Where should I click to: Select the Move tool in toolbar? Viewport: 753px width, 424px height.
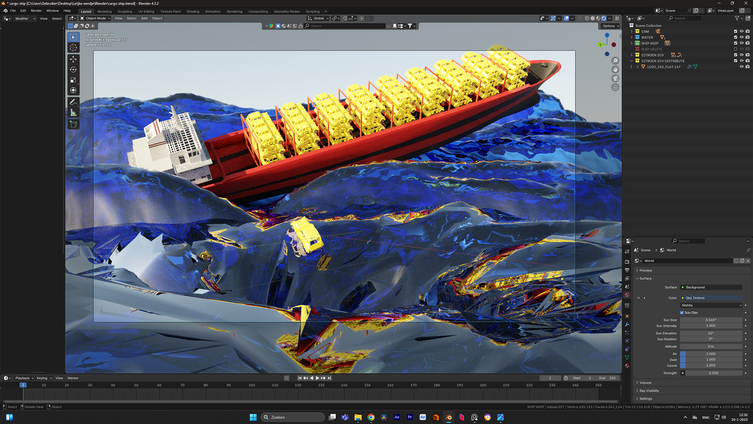(73, 59)
